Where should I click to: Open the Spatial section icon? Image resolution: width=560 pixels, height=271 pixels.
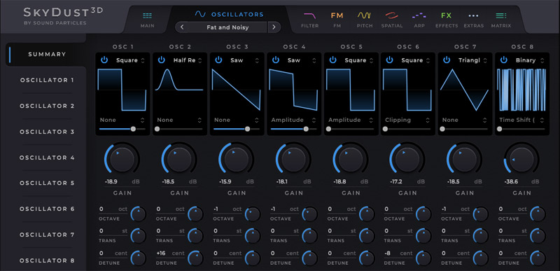(x=392, y=15)
